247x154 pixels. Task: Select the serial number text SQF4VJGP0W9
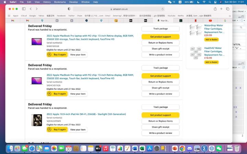pos(54,121)
